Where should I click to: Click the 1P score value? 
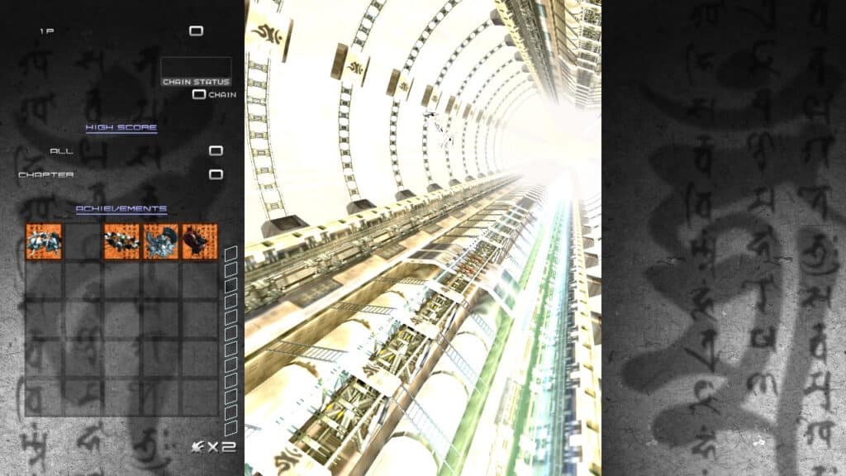(196, 31)
